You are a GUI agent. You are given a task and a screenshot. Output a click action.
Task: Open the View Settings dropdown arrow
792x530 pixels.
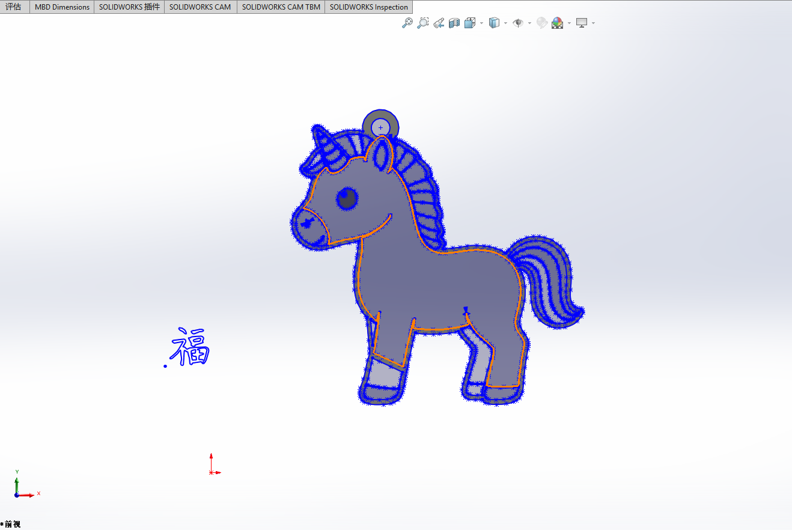pos(593,23)
